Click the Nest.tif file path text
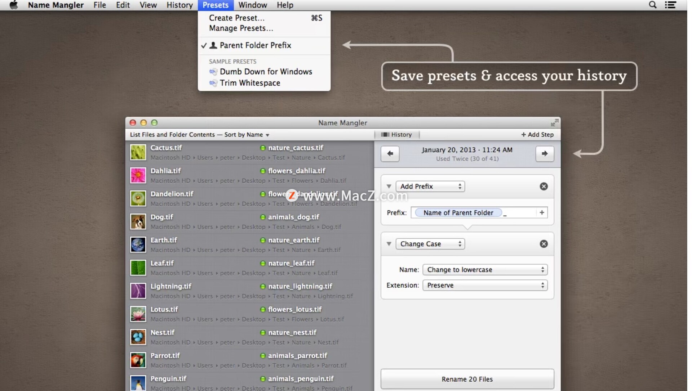 click(x=244, y=342)
